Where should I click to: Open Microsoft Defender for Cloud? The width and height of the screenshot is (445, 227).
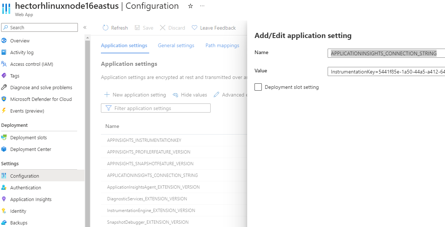[41, 99]
